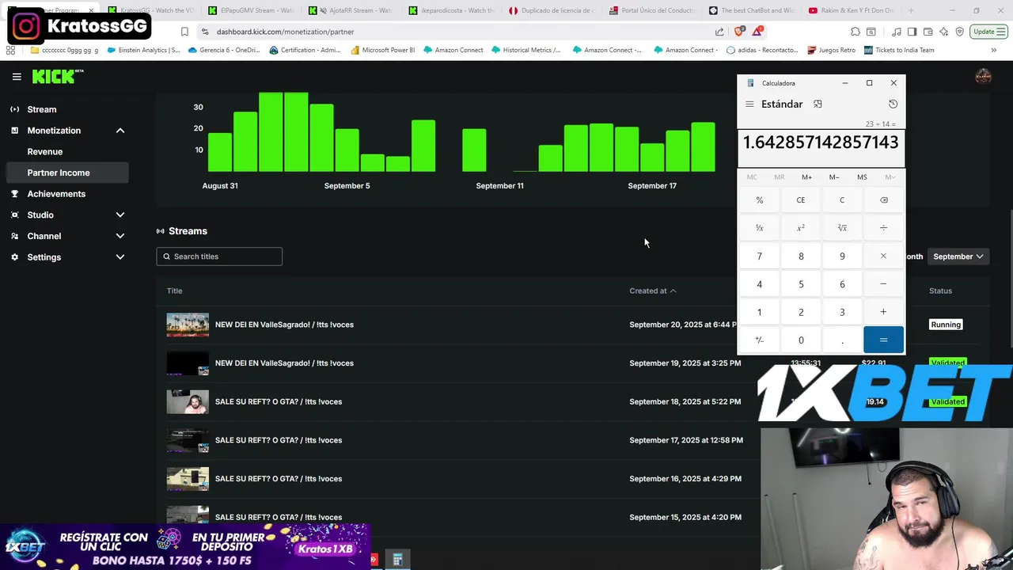Click the M- memory subtract button

point(834,177)
